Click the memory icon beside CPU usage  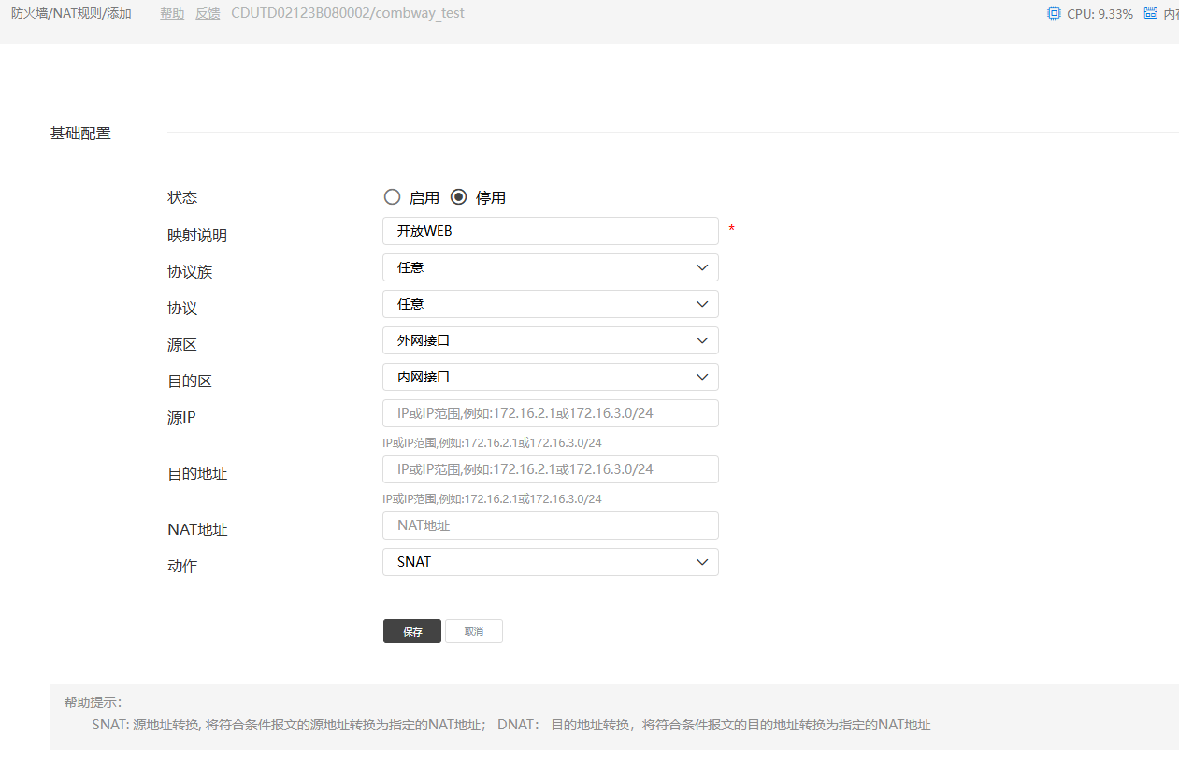coord(1150,14)
